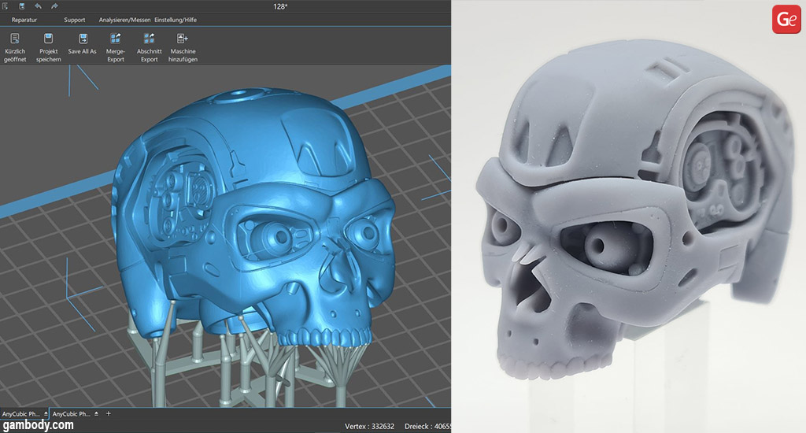Undo with the title bar back arrow
The height and width of the screenshot is (433, 806).
click(38, 6)
